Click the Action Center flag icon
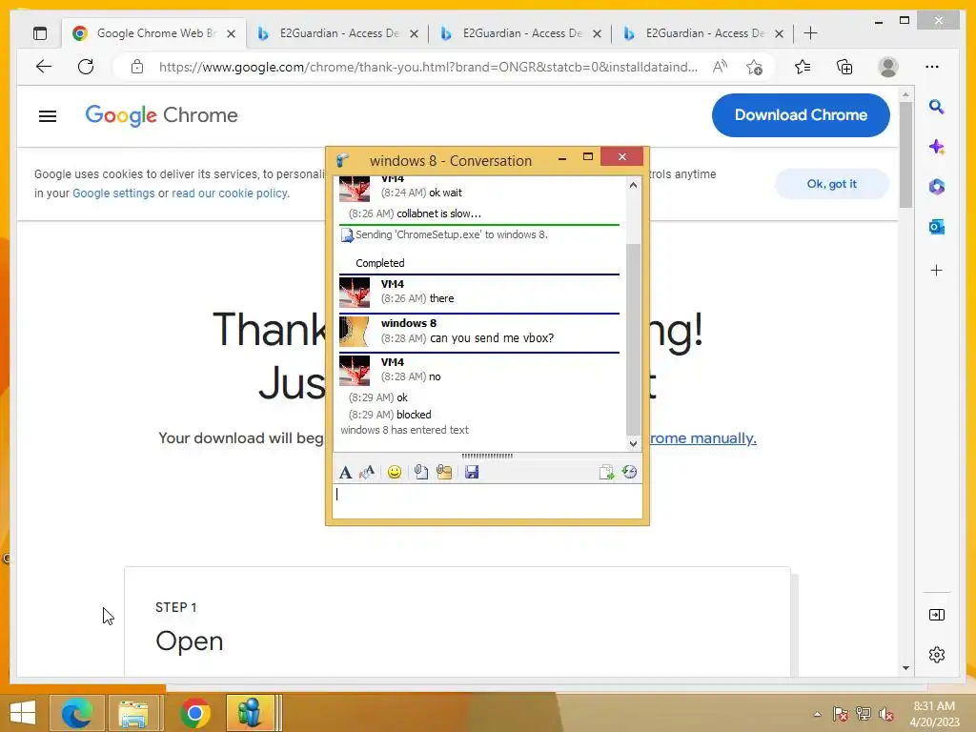Image resolution: width=976 pixels, height=732 pixels. coord(840,714)
